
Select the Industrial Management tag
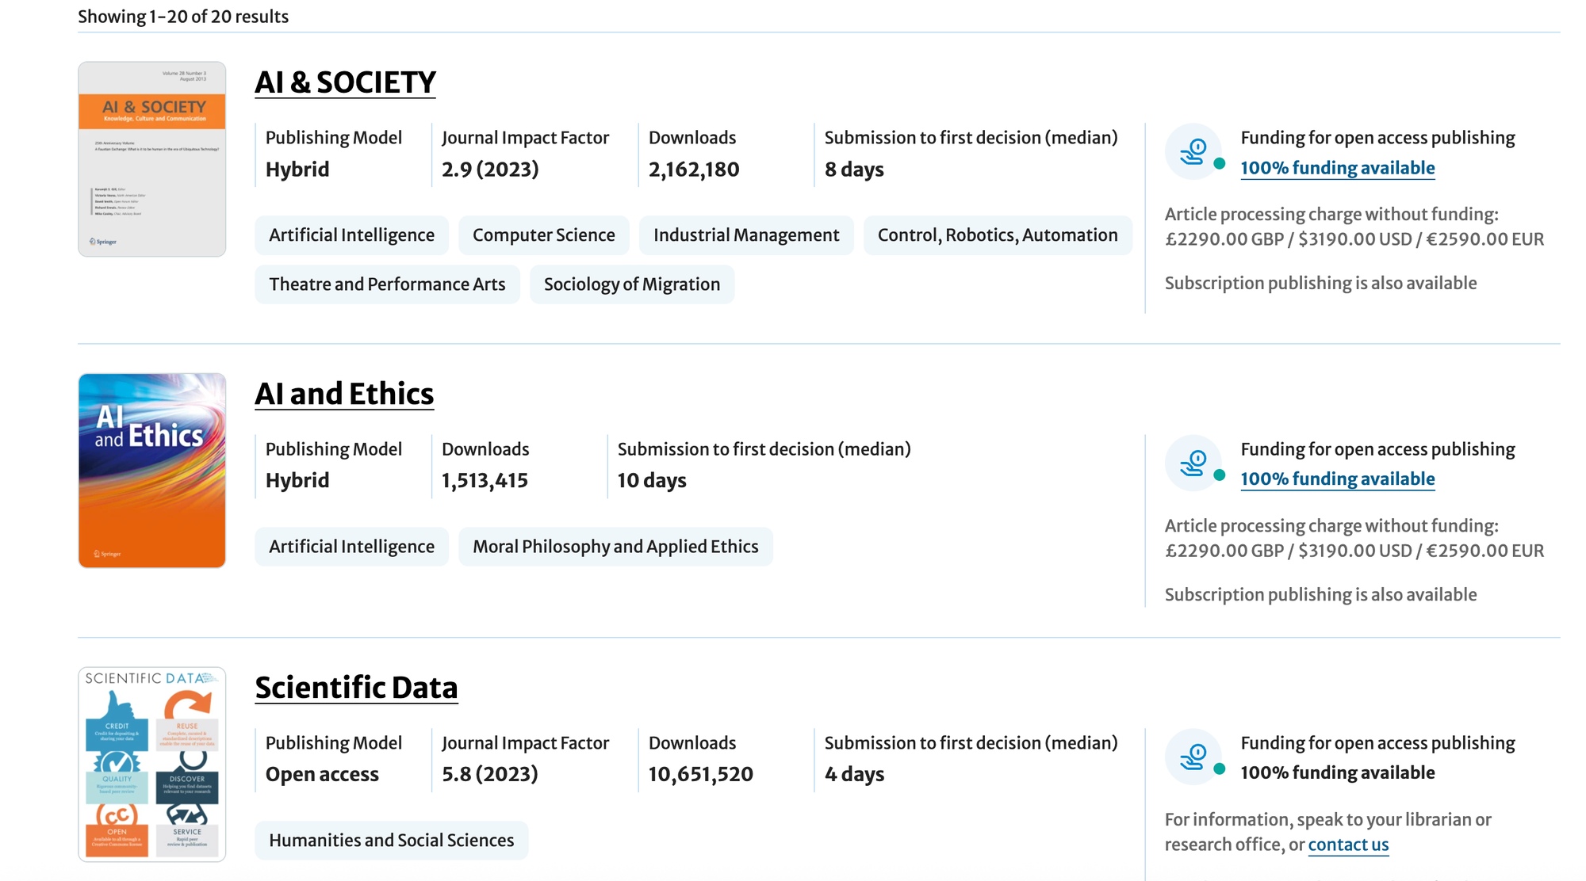746,235
